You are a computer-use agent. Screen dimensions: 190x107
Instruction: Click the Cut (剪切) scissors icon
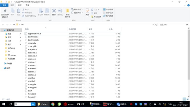coord(23,10)
